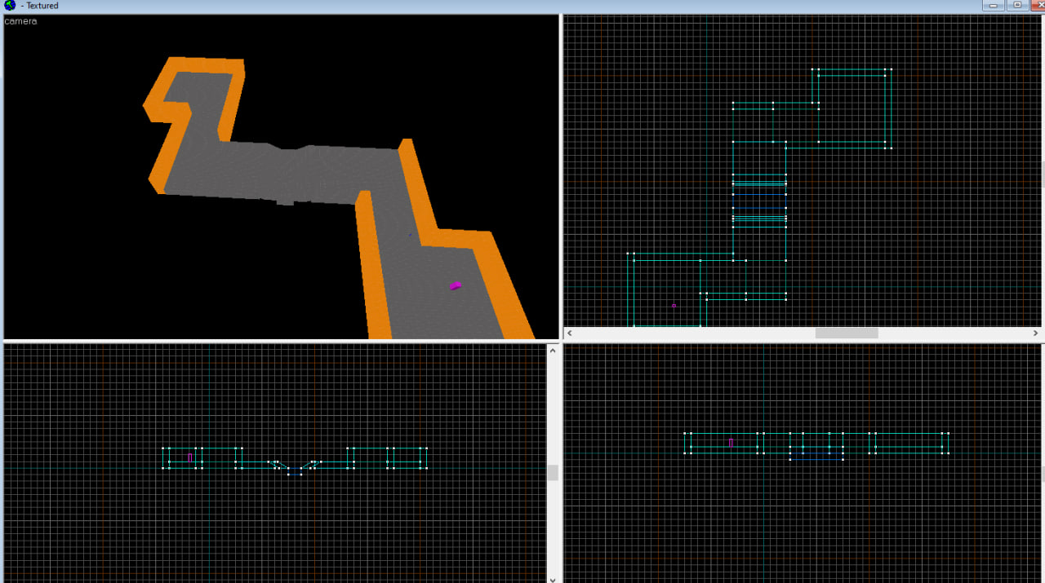Click left arrow of top view horizontal scrollbar

[x=570, y=333]
